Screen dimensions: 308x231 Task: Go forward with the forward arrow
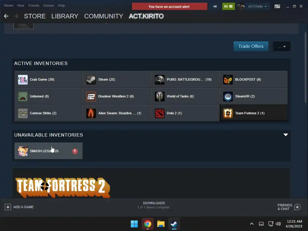click(16, 16)
